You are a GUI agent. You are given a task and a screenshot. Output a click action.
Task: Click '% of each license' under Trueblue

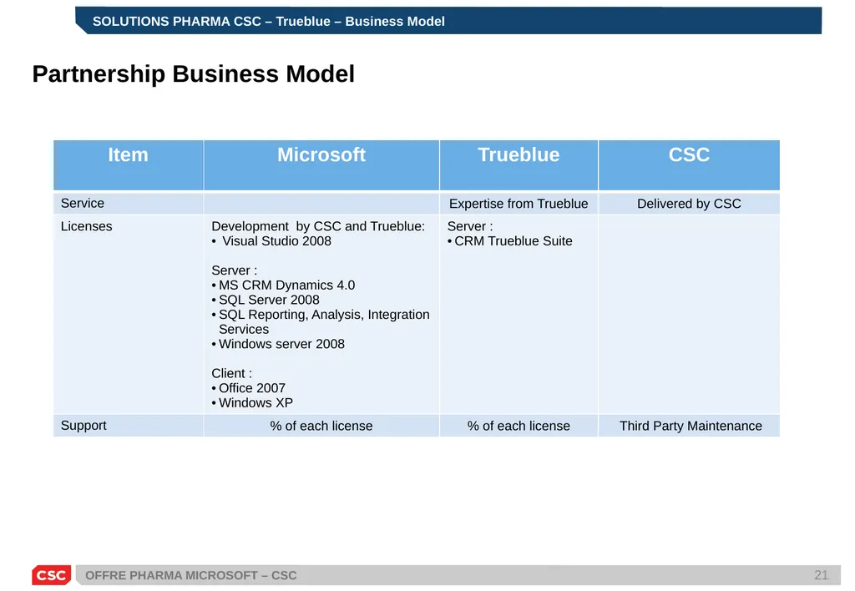(519, 426)
